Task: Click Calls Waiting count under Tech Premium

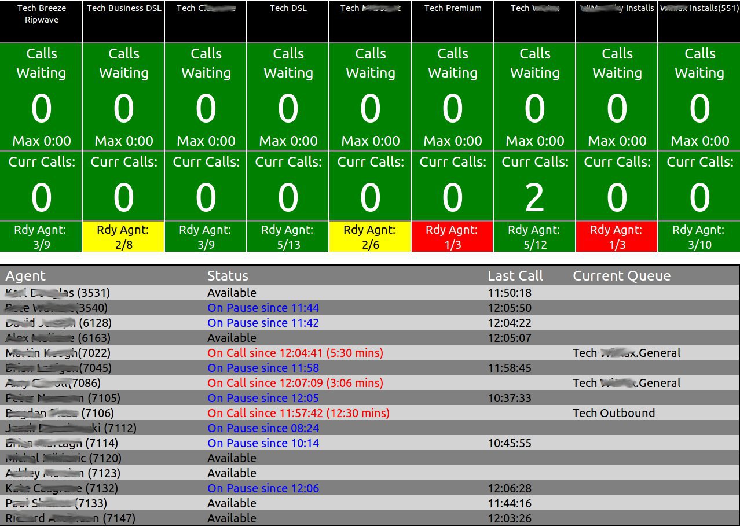Action: (452, 109)
